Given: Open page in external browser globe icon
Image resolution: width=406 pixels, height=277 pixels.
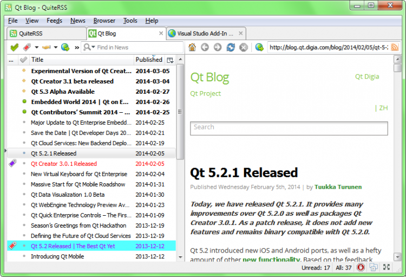Looking at the screenshot, I should [x=259, y=47].
